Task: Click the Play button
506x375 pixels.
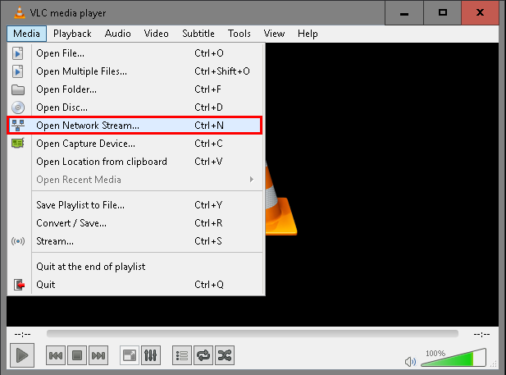Action: click(x=22, y=355)
